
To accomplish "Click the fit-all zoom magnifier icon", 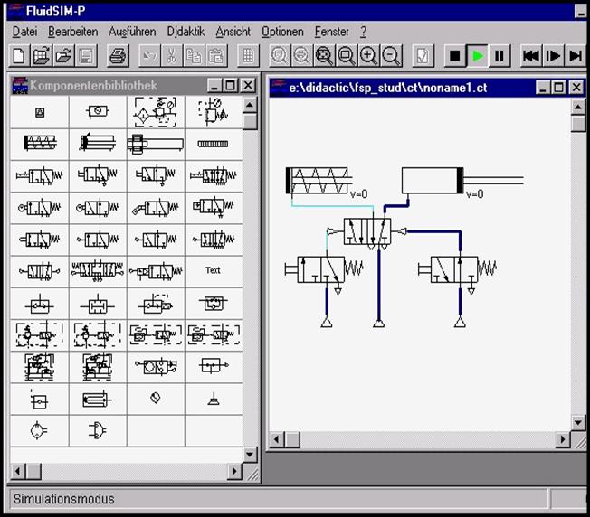I will click(x=324, y=56).
